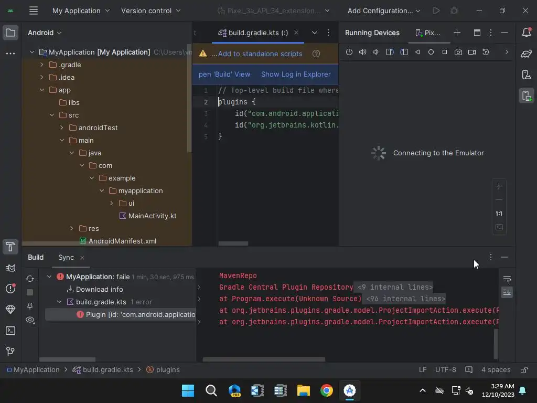Open Chrome from the Windows taskbar
The height and width of the screenshot is (403, 537).
coord(326,390)
